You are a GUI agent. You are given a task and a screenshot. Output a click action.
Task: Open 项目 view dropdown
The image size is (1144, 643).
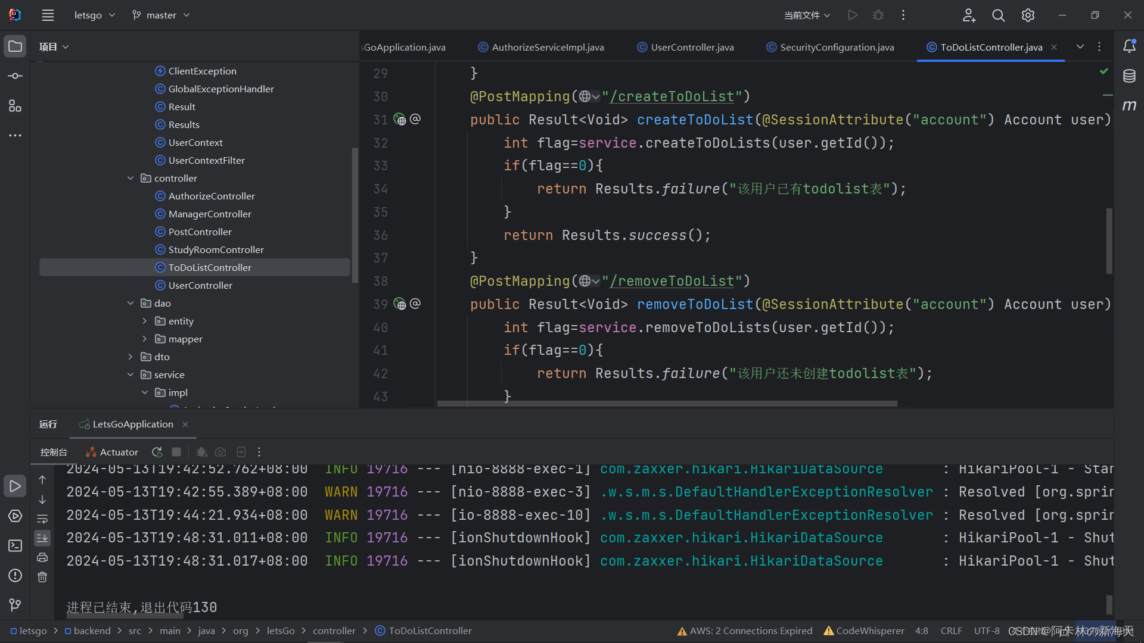[x=54, y=46]
